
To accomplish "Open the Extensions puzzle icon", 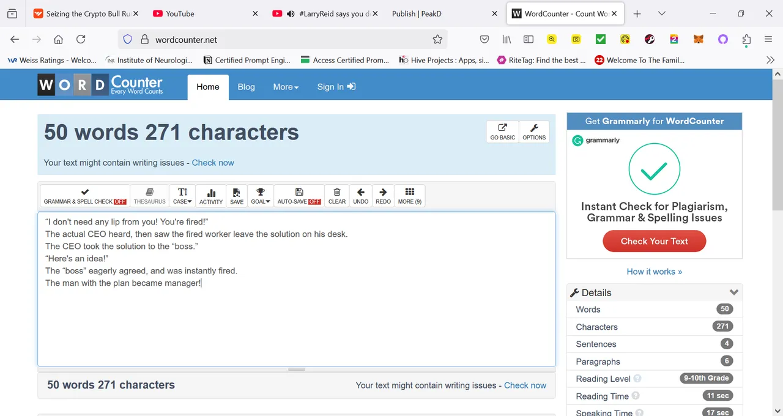I will coord(746,39).
